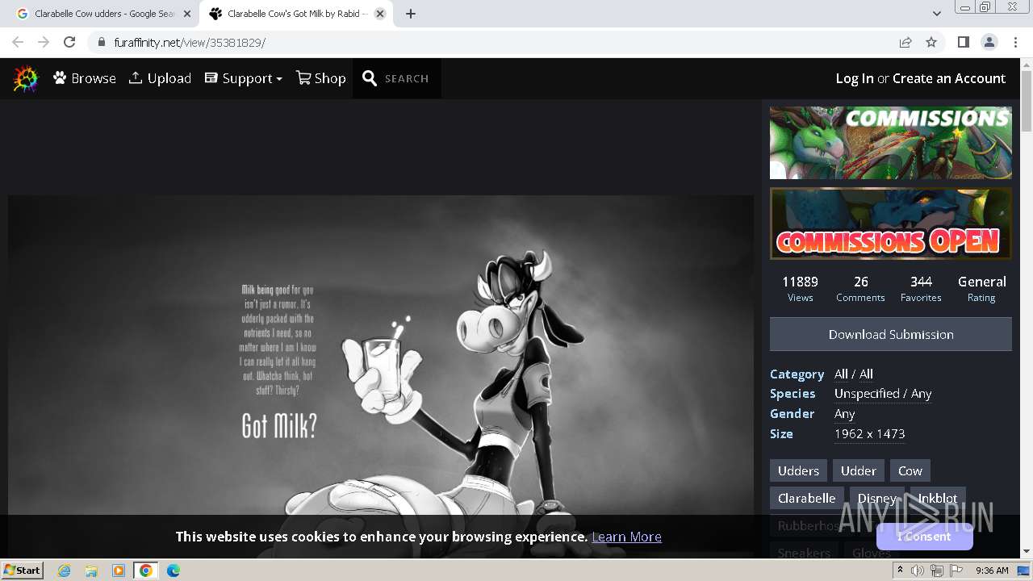Select the Clarabelle tag
1033x581 pixels.
(x=807, y=498)
